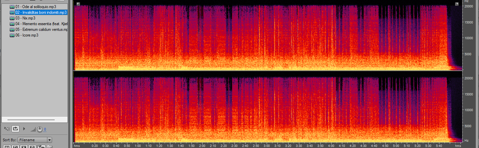The height and width of the screenshot is (148, 479).
Task: Click the left hms label on the ruler
Action: coord(77,146)
